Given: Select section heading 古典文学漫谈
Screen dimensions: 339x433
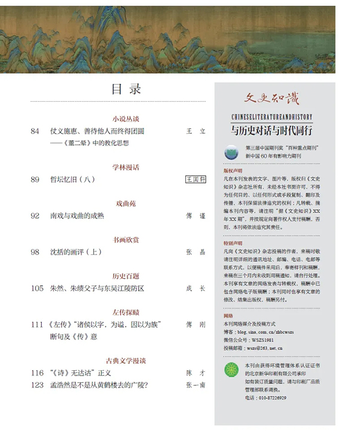Looking at the screenshot, I should click(x=126, y=361).
